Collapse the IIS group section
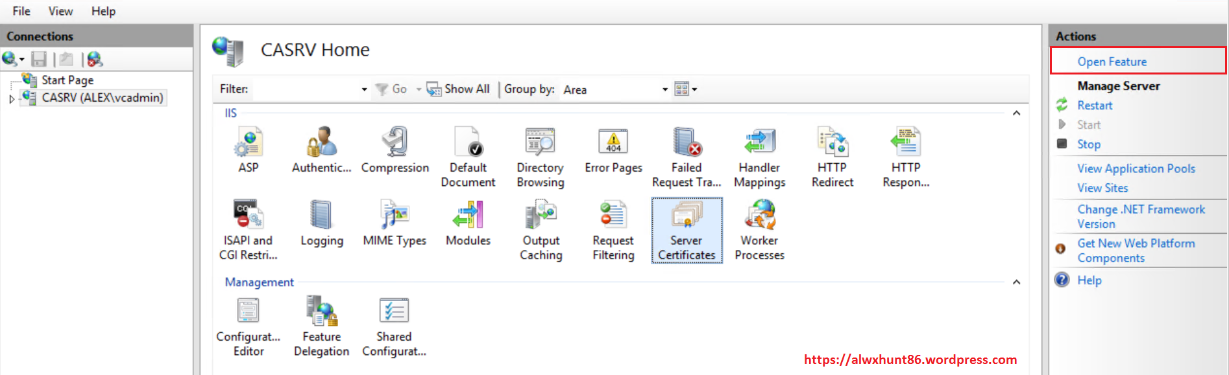The width and height of the screenshot is (1229, 375). tap(1016, 113)
